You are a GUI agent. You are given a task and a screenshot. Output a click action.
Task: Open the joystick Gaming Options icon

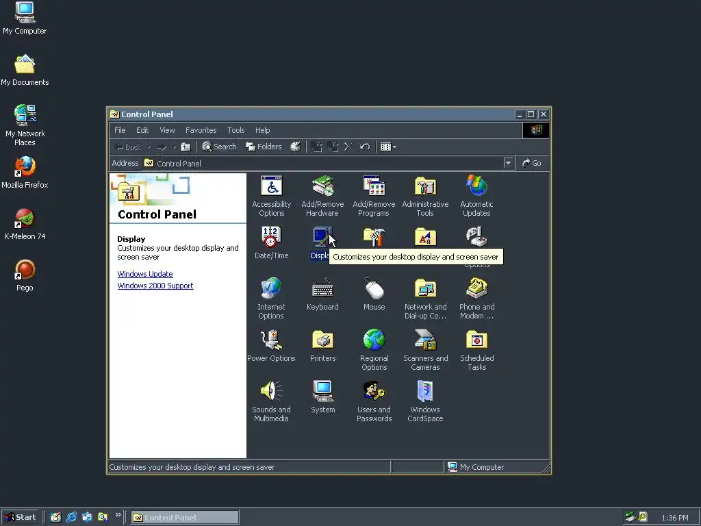(x=476, y=237)
